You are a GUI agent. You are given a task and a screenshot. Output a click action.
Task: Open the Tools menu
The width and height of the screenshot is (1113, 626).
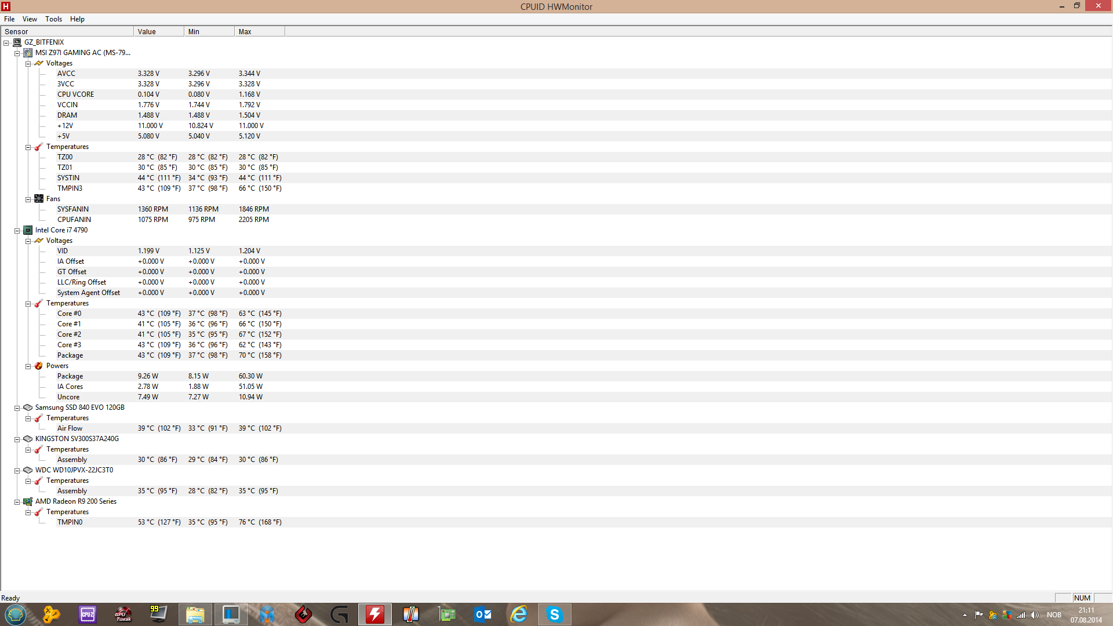(53, 19)
